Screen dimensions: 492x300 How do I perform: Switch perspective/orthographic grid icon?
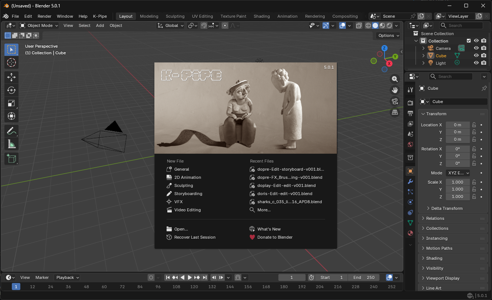click(x=395, y=112)
